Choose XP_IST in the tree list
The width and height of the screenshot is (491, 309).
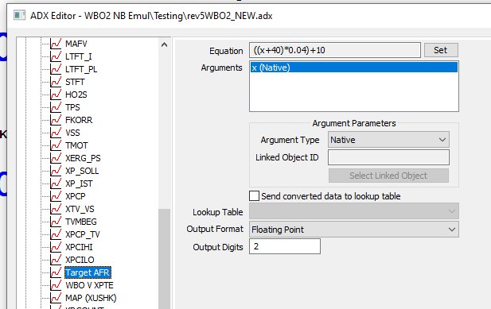click(79, 183)
